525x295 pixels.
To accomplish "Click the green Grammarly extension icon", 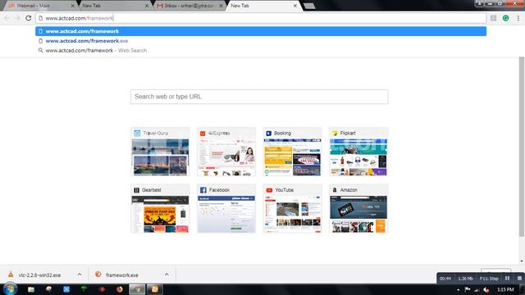I will [x=505, y=18].
